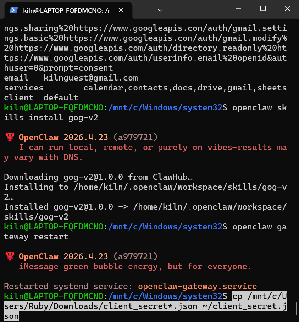Image resolution: width=299 pixels, height=322 pixels.
Task: Click the services list line with calendar,contacts
Action: [145, 88]
